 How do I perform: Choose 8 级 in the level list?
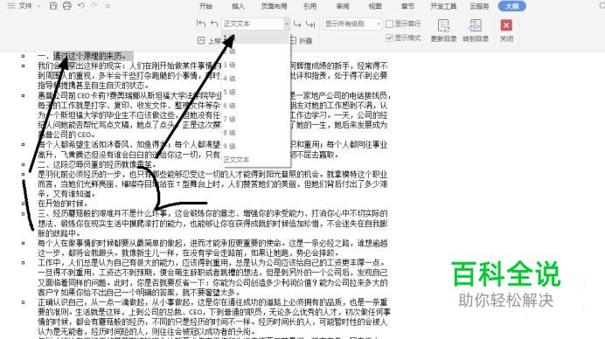pyautogui.click(x=255, y=133)
